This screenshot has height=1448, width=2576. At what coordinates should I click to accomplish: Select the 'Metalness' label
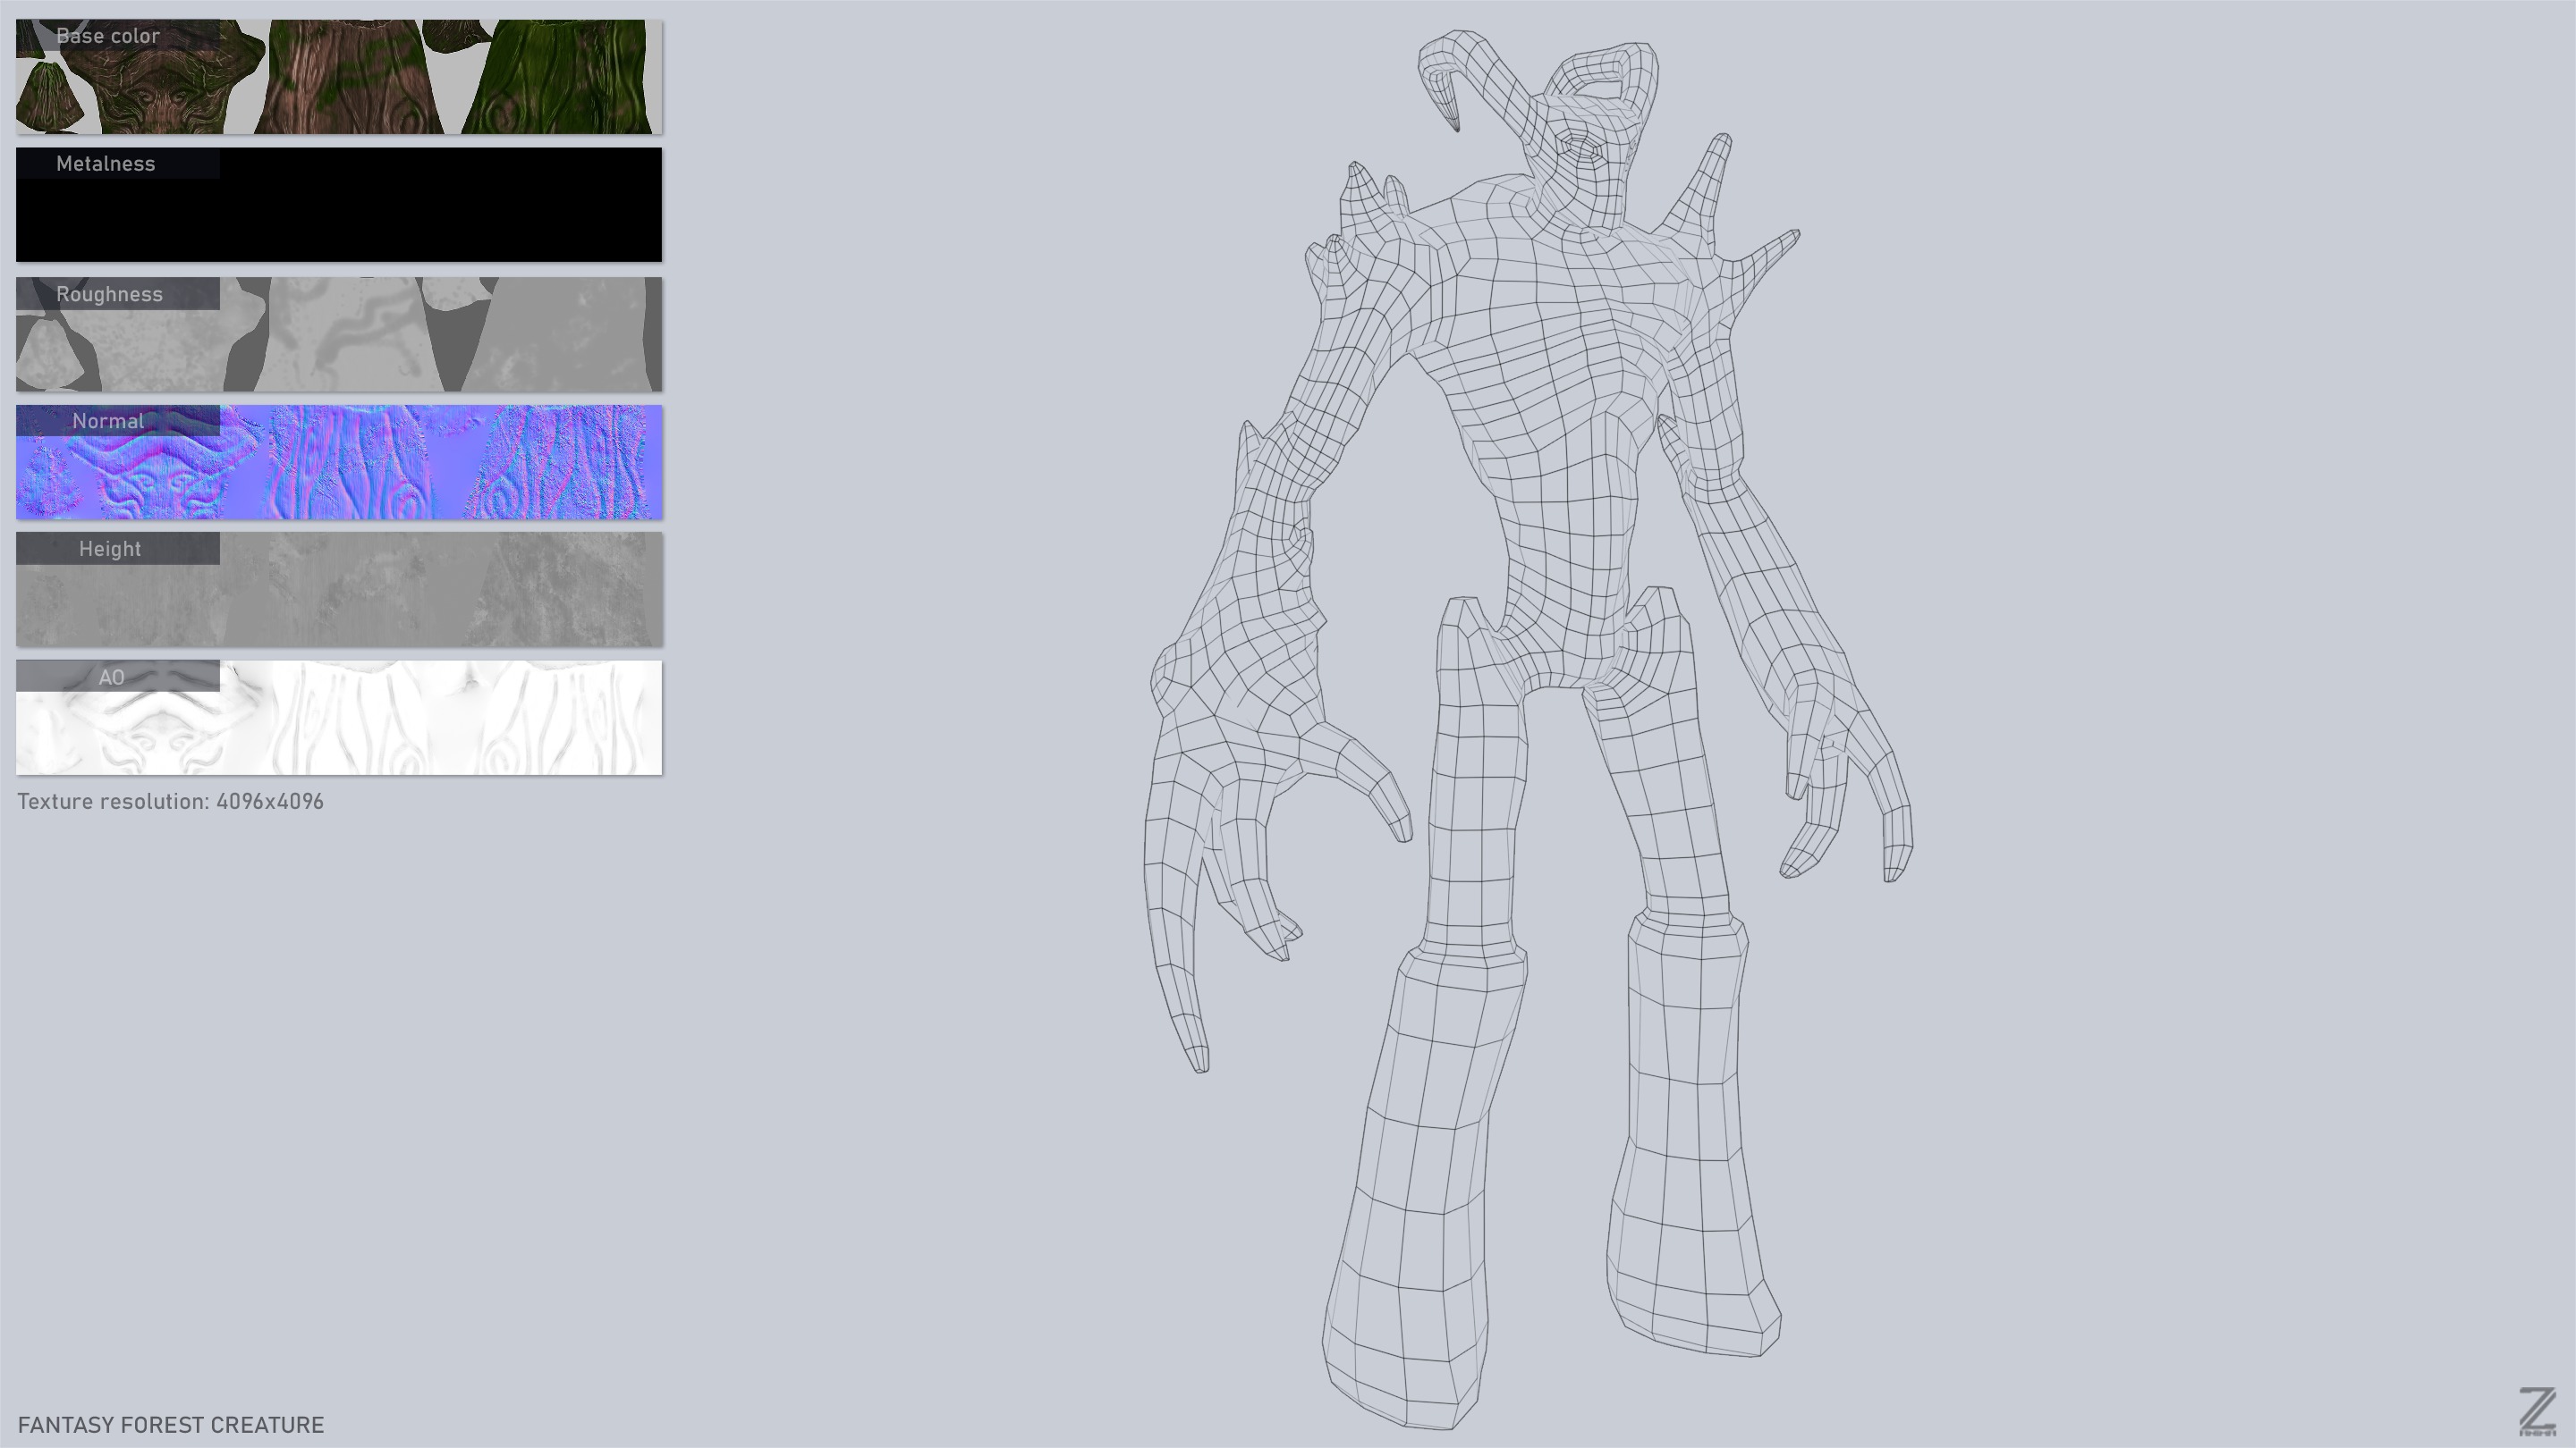[x=106, y=164]
